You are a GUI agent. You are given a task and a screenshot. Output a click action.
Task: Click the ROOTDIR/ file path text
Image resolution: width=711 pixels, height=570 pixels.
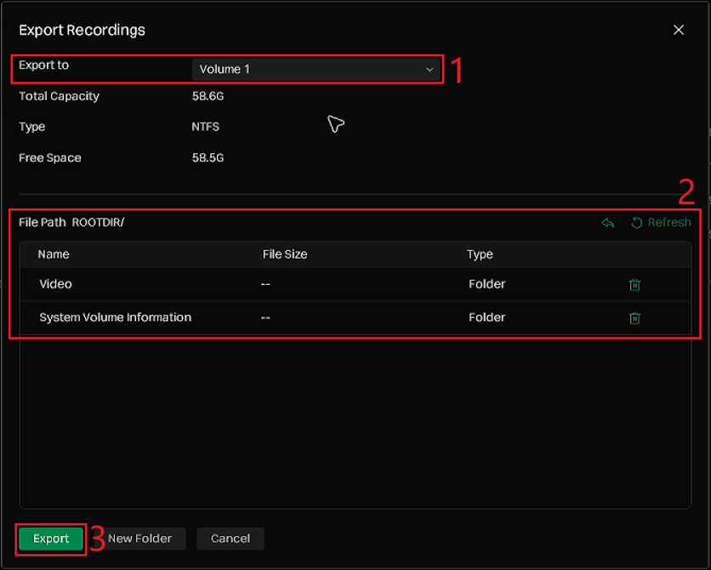point(98,222)
